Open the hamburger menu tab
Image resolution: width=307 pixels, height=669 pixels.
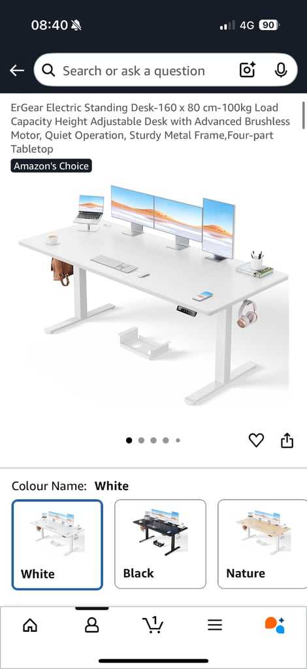coord(215,625)
